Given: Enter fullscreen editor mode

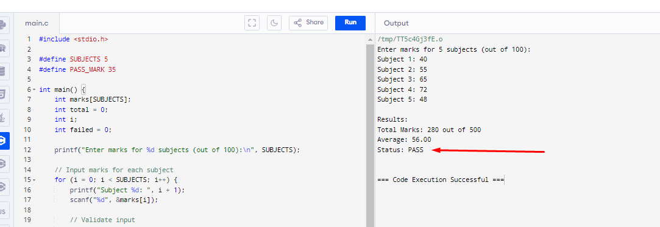Looking at the screenshot, I should 252,23.
